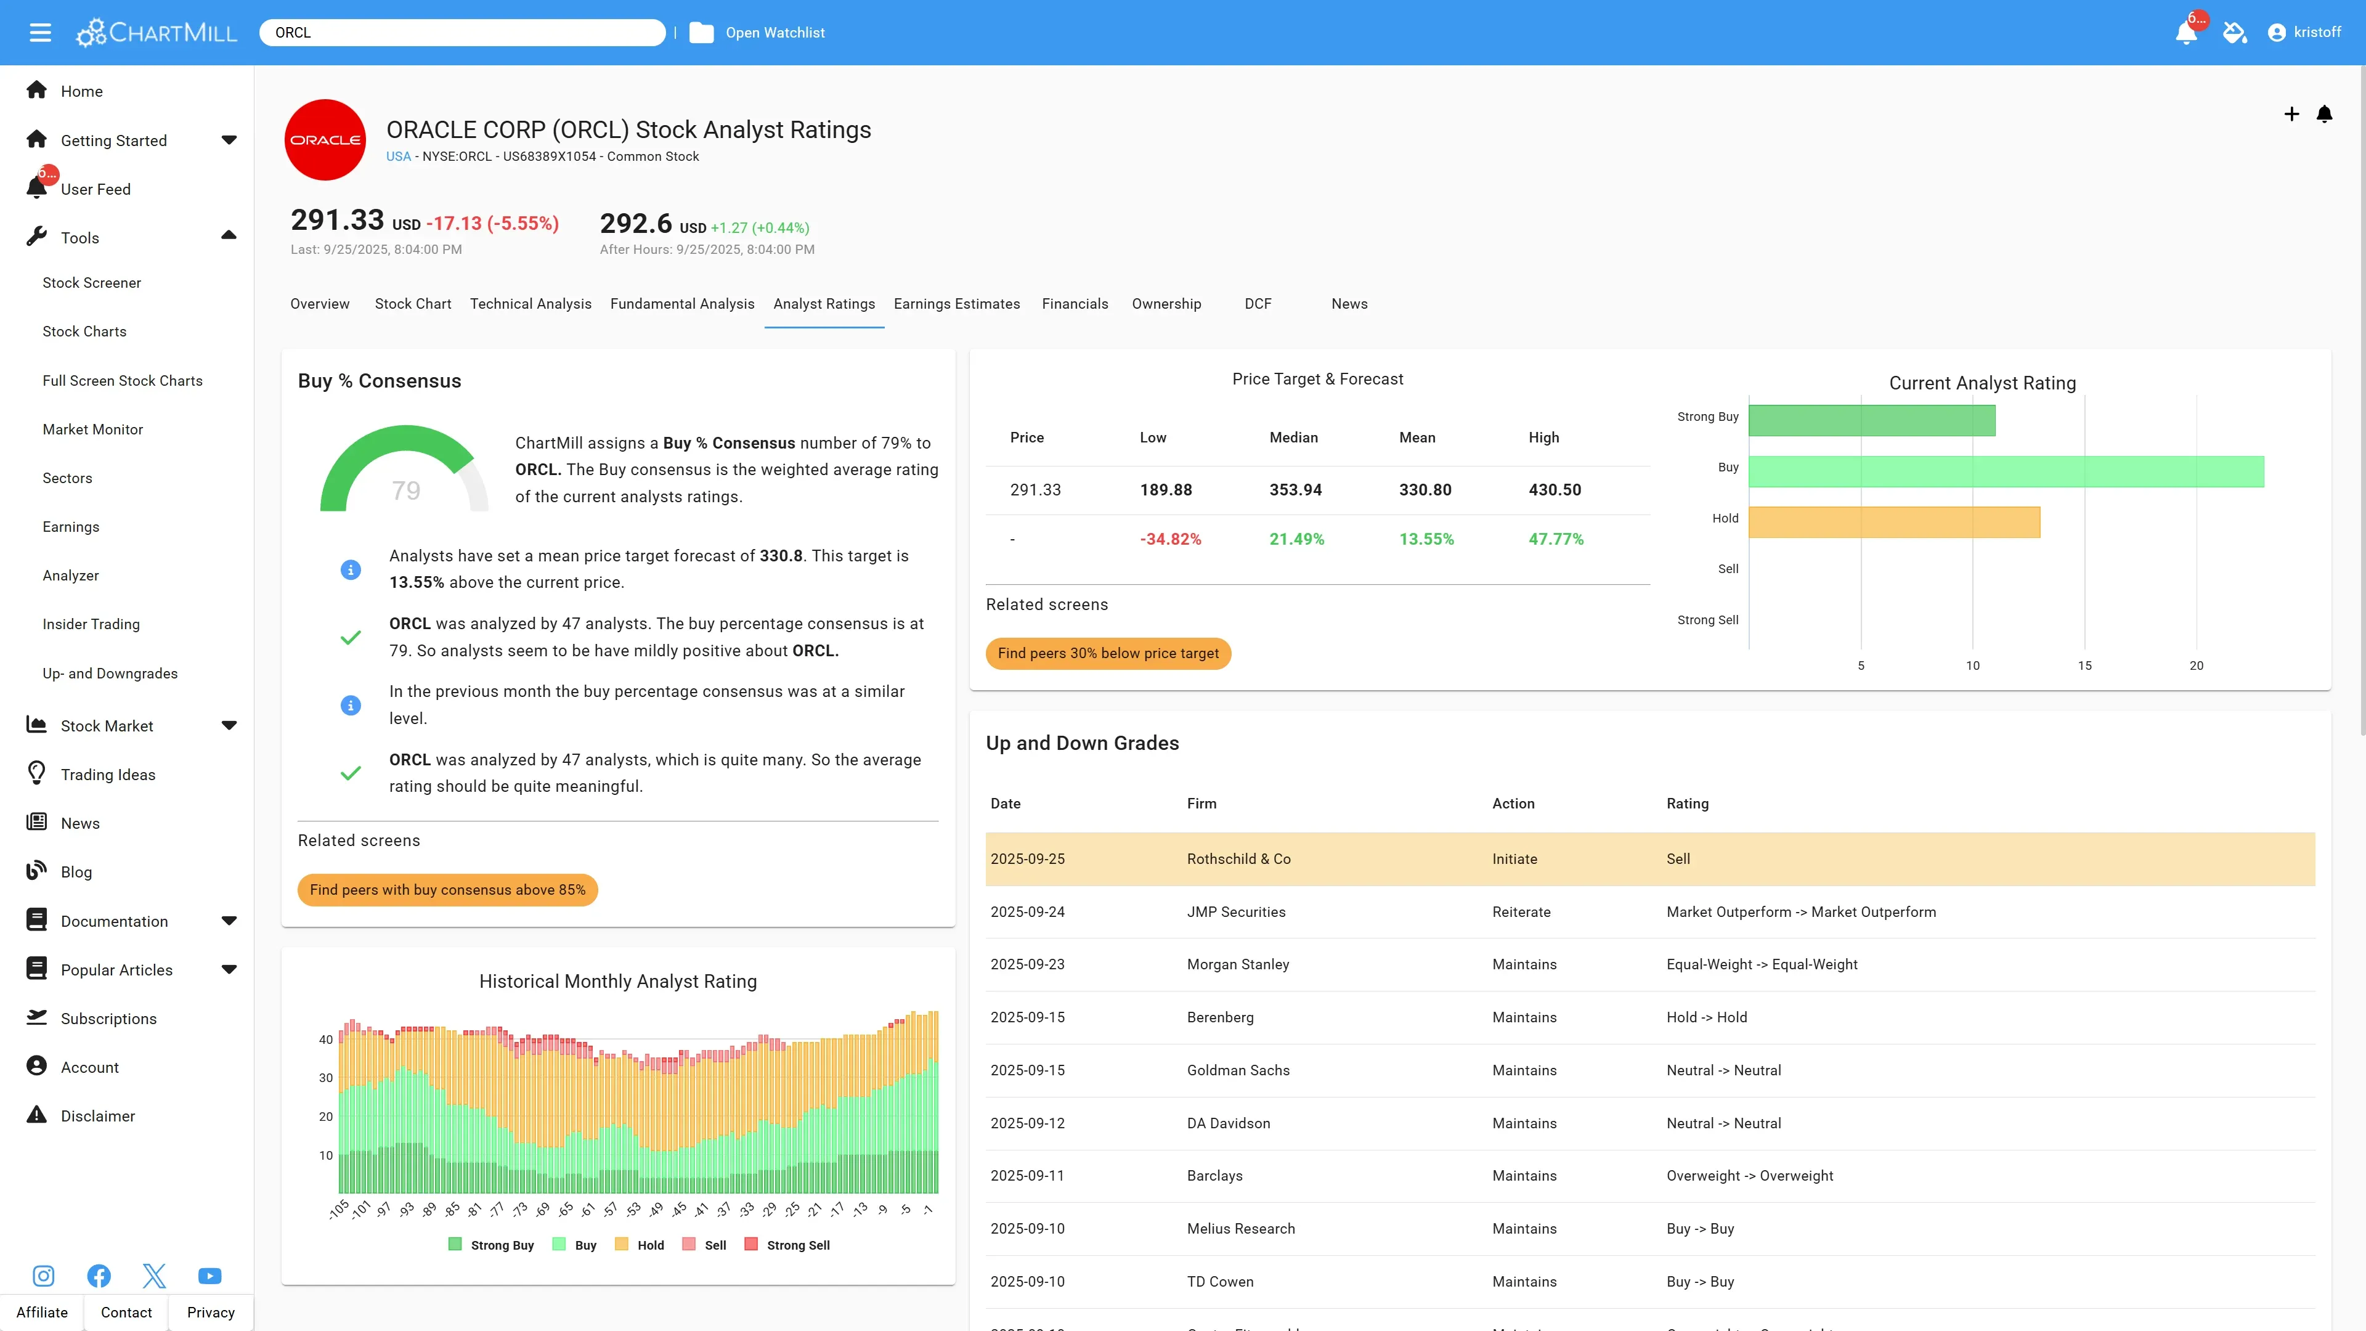The height and width of the screenshot is (1331, 2366).
Task: Open the hamburger menu icon
Action: tap(41, 33)
